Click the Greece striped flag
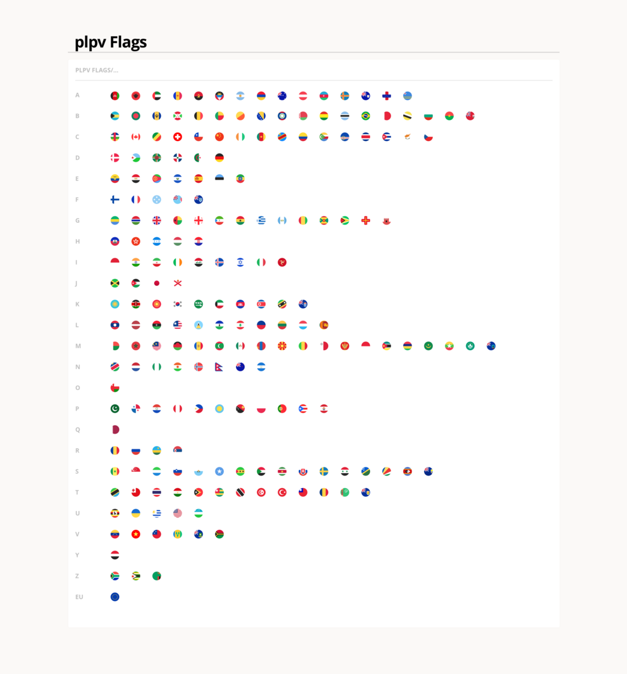Viewport: 627px width, 674px height. (x=261, y=220)
